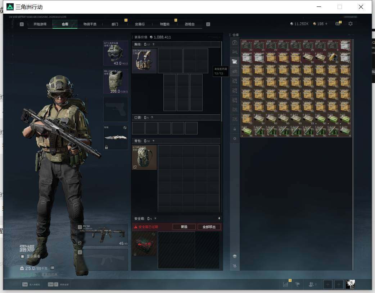Image resolution: width=375 pixels, height=293 pixels.
Task: Switch to the 仓库 tab
Action: pyautogui.click(x=65, y=24)
